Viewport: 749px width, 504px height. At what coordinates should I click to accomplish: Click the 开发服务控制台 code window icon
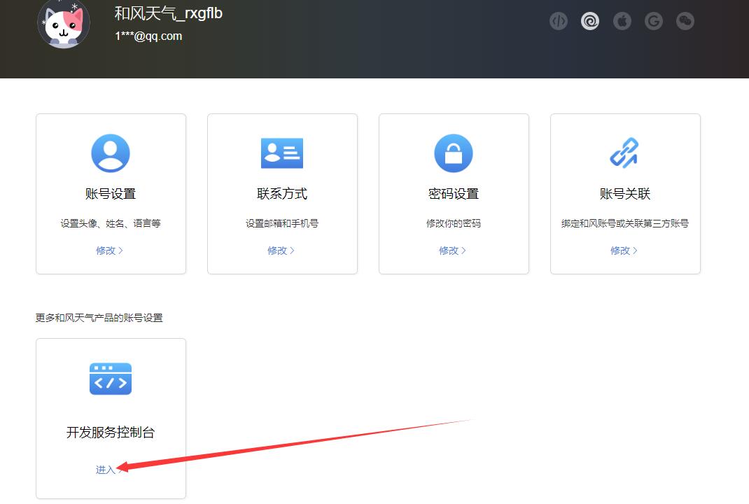pos(111,379)
